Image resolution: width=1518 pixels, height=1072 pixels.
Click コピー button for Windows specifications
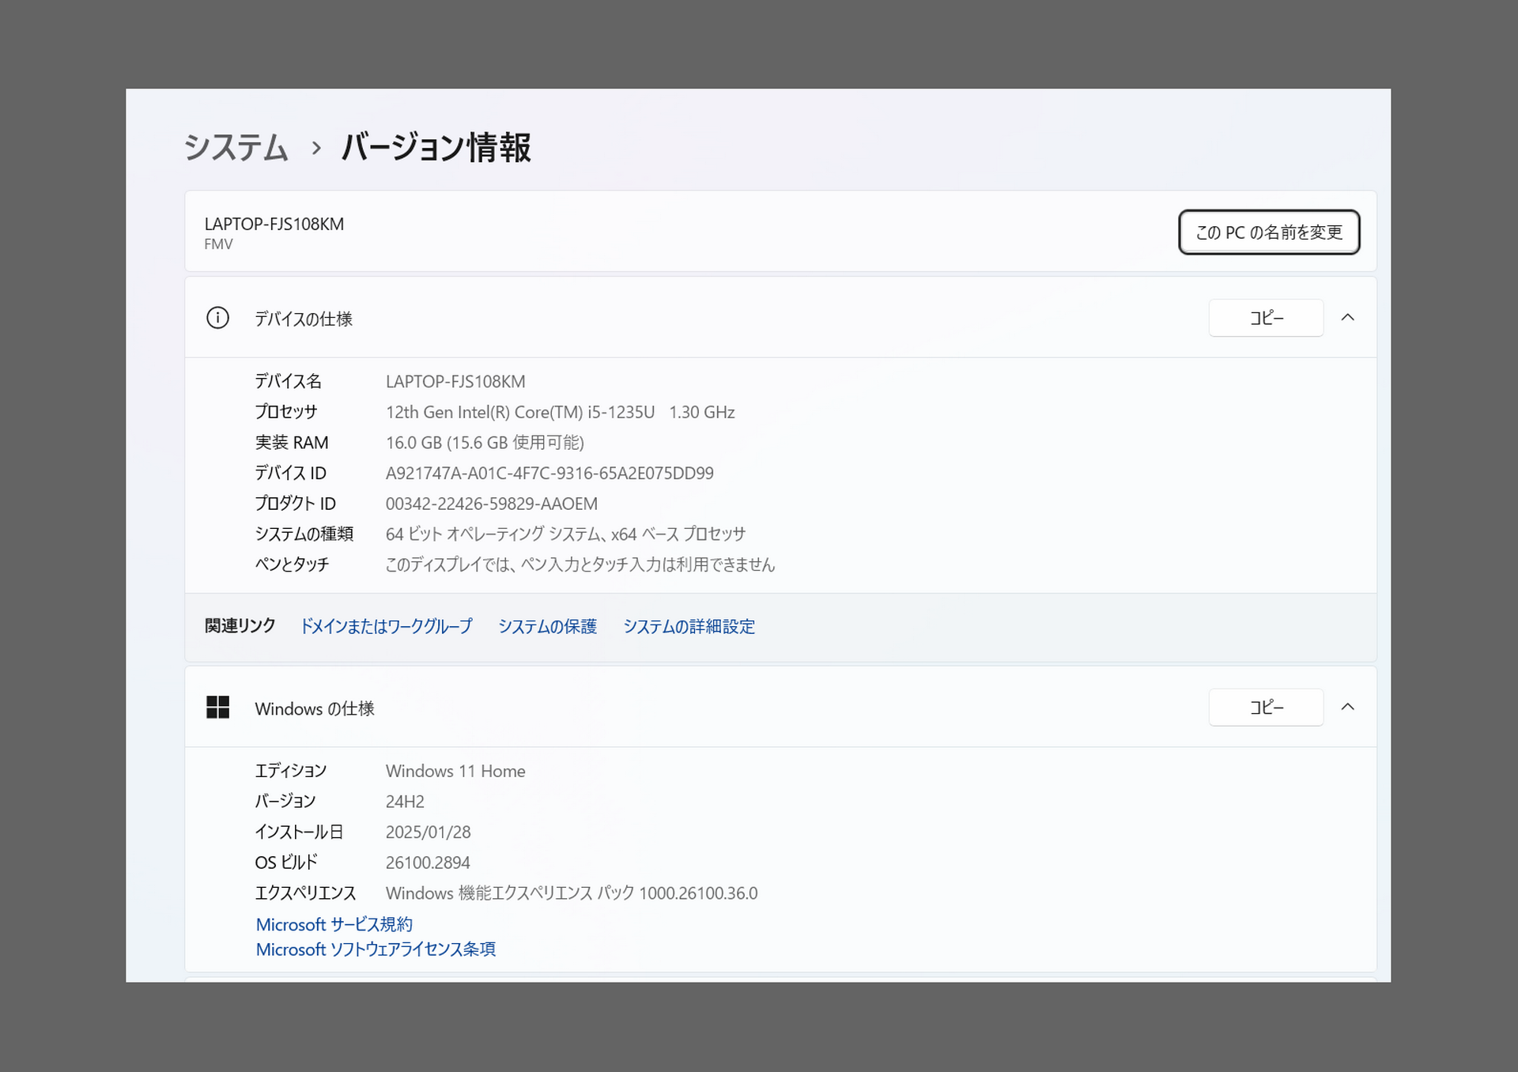pos(1266,708)
